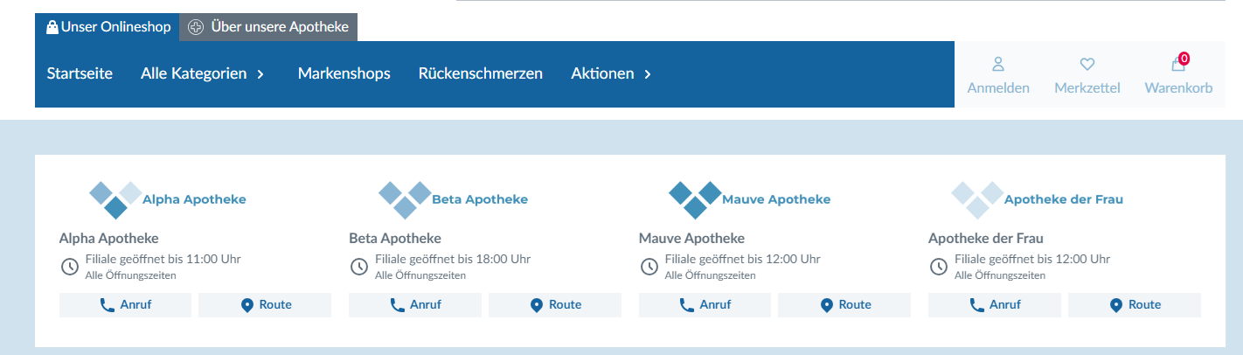Viewport: 1243px width, 355px height.
Task: Click the Anmelden user icon
Action: 998,65
